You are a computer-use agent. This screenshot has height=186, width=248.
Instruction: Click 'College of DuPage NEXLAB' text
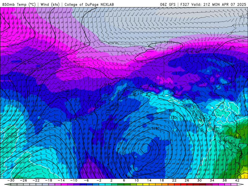(x=89, y=4)
